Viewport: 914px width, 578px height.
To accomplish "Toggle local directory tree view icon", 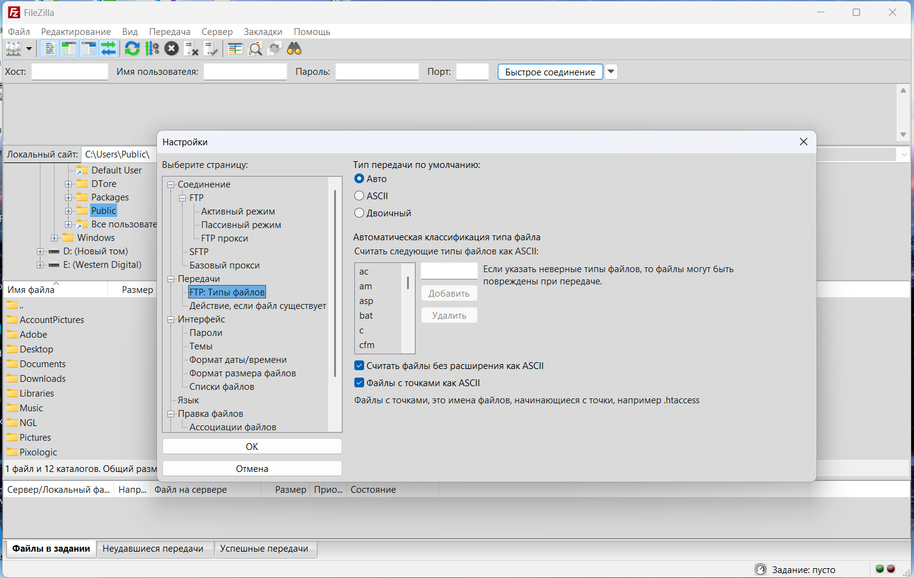I will (69, 48).
